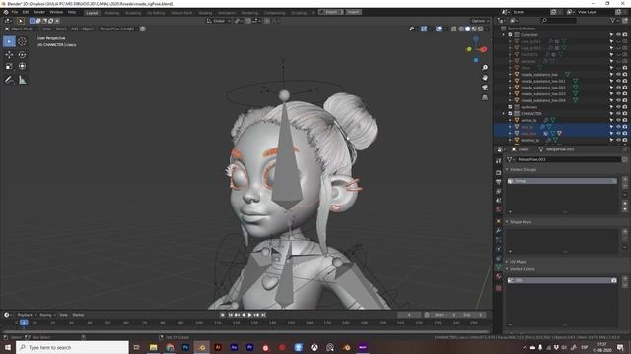Open the Modifiers wrench properties tab

coord(499,231)
